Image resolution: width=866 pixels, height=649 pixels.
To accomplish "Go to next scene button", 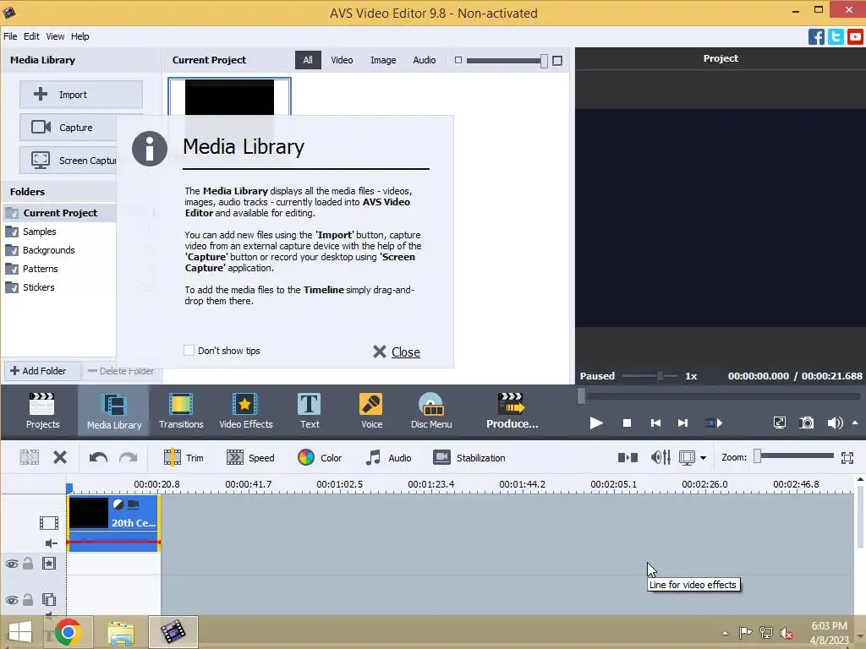I will coord(714,423).
